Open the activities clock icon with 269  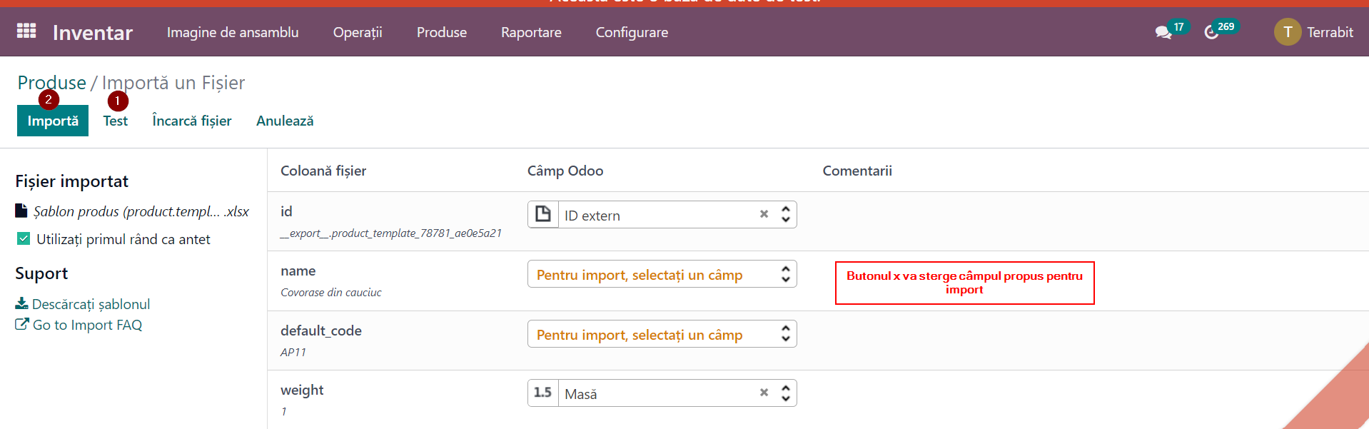[x=1211, y=32]
